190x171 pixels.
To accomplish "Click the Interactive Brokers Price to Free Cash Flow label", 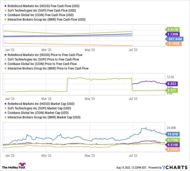I will pyautogui.click(x=48, y=68).
